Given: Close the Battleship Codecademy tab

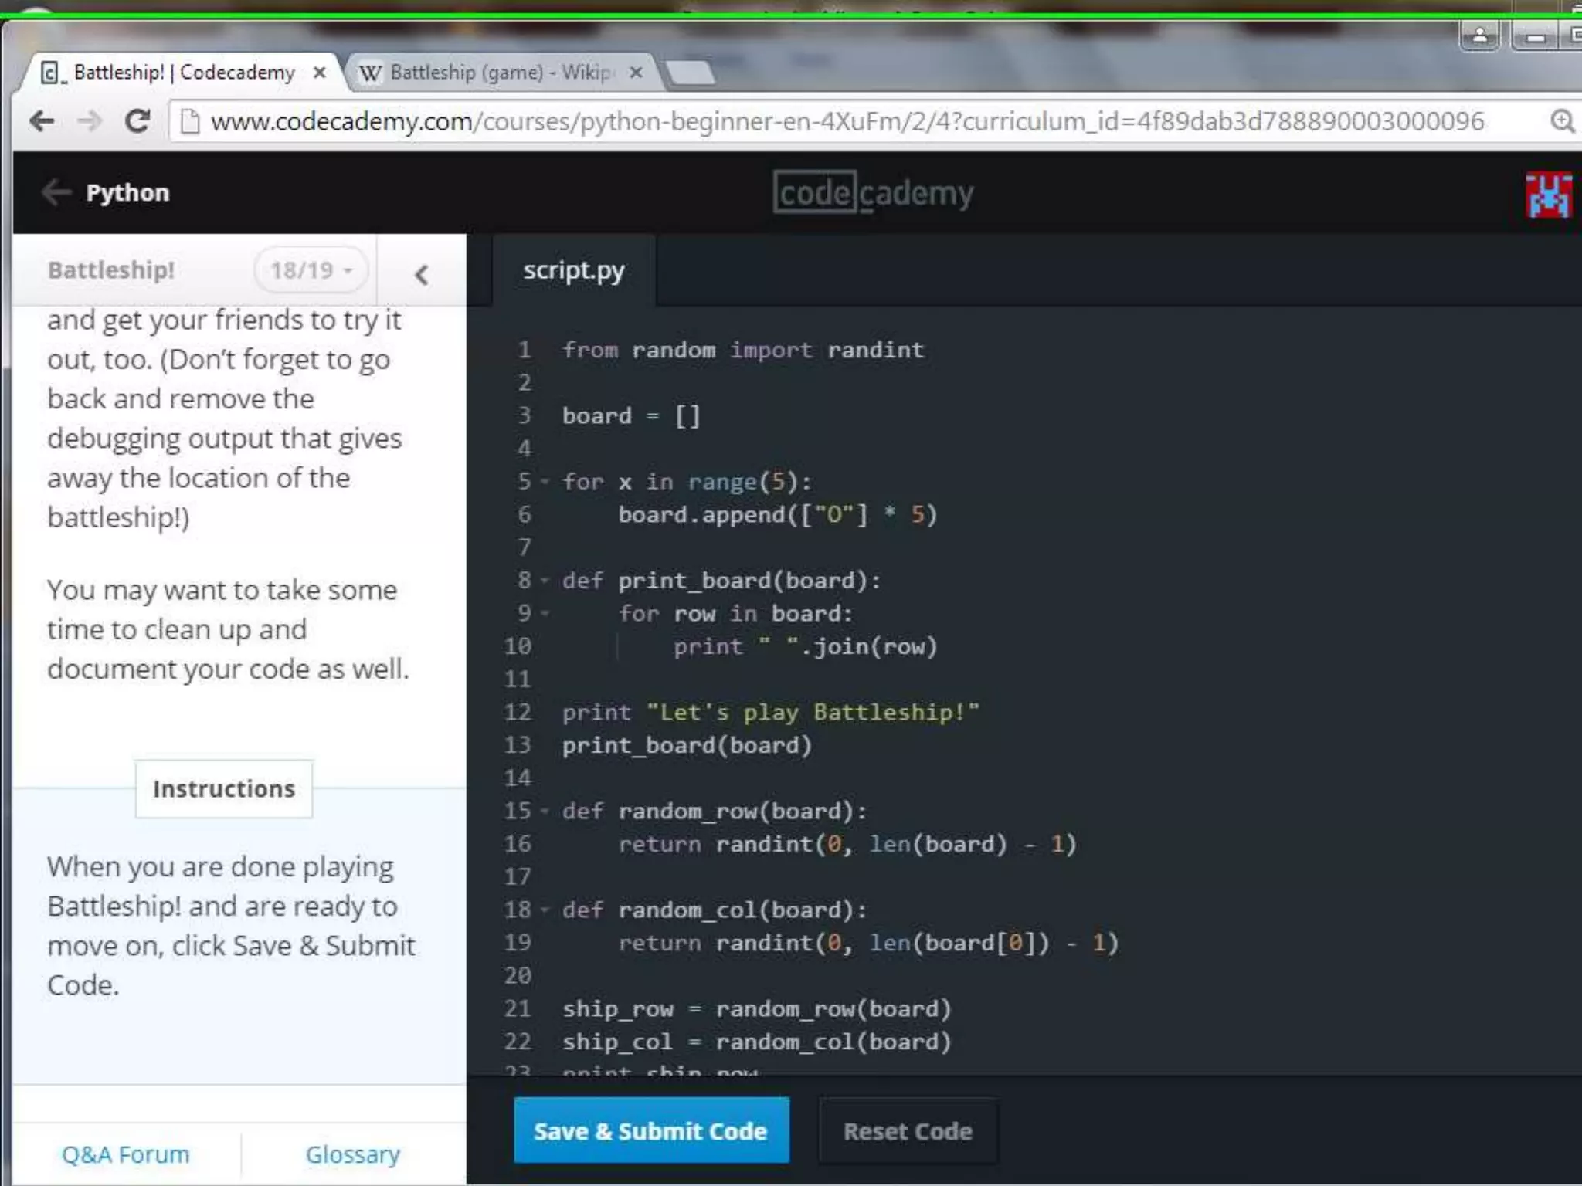Looking at the screenshot, I should click(x=320, y=73).
